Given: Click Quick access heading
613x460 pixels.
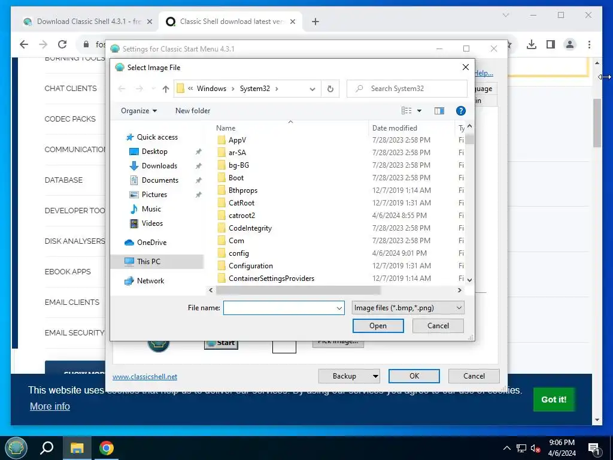Looking at the screenshot, I should [157, 137].
